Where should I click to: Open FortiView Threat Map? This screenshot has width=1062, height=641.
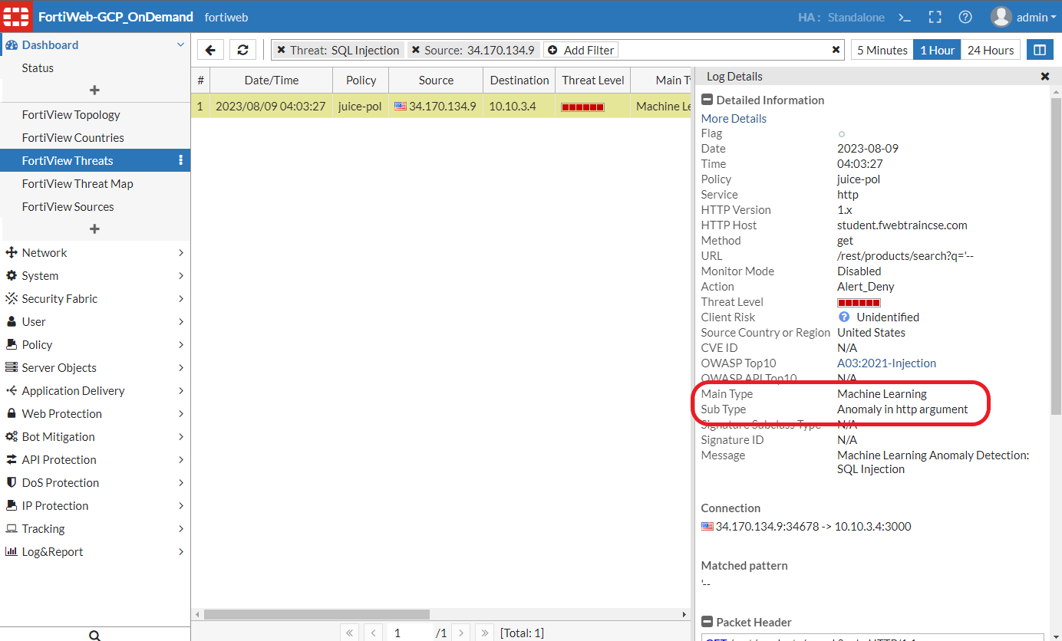pos(78,183)
